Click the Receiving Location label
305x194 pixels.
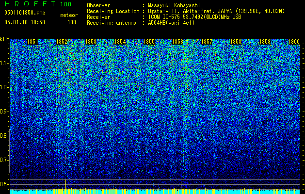pyautogui.click(x=113, y=11)
